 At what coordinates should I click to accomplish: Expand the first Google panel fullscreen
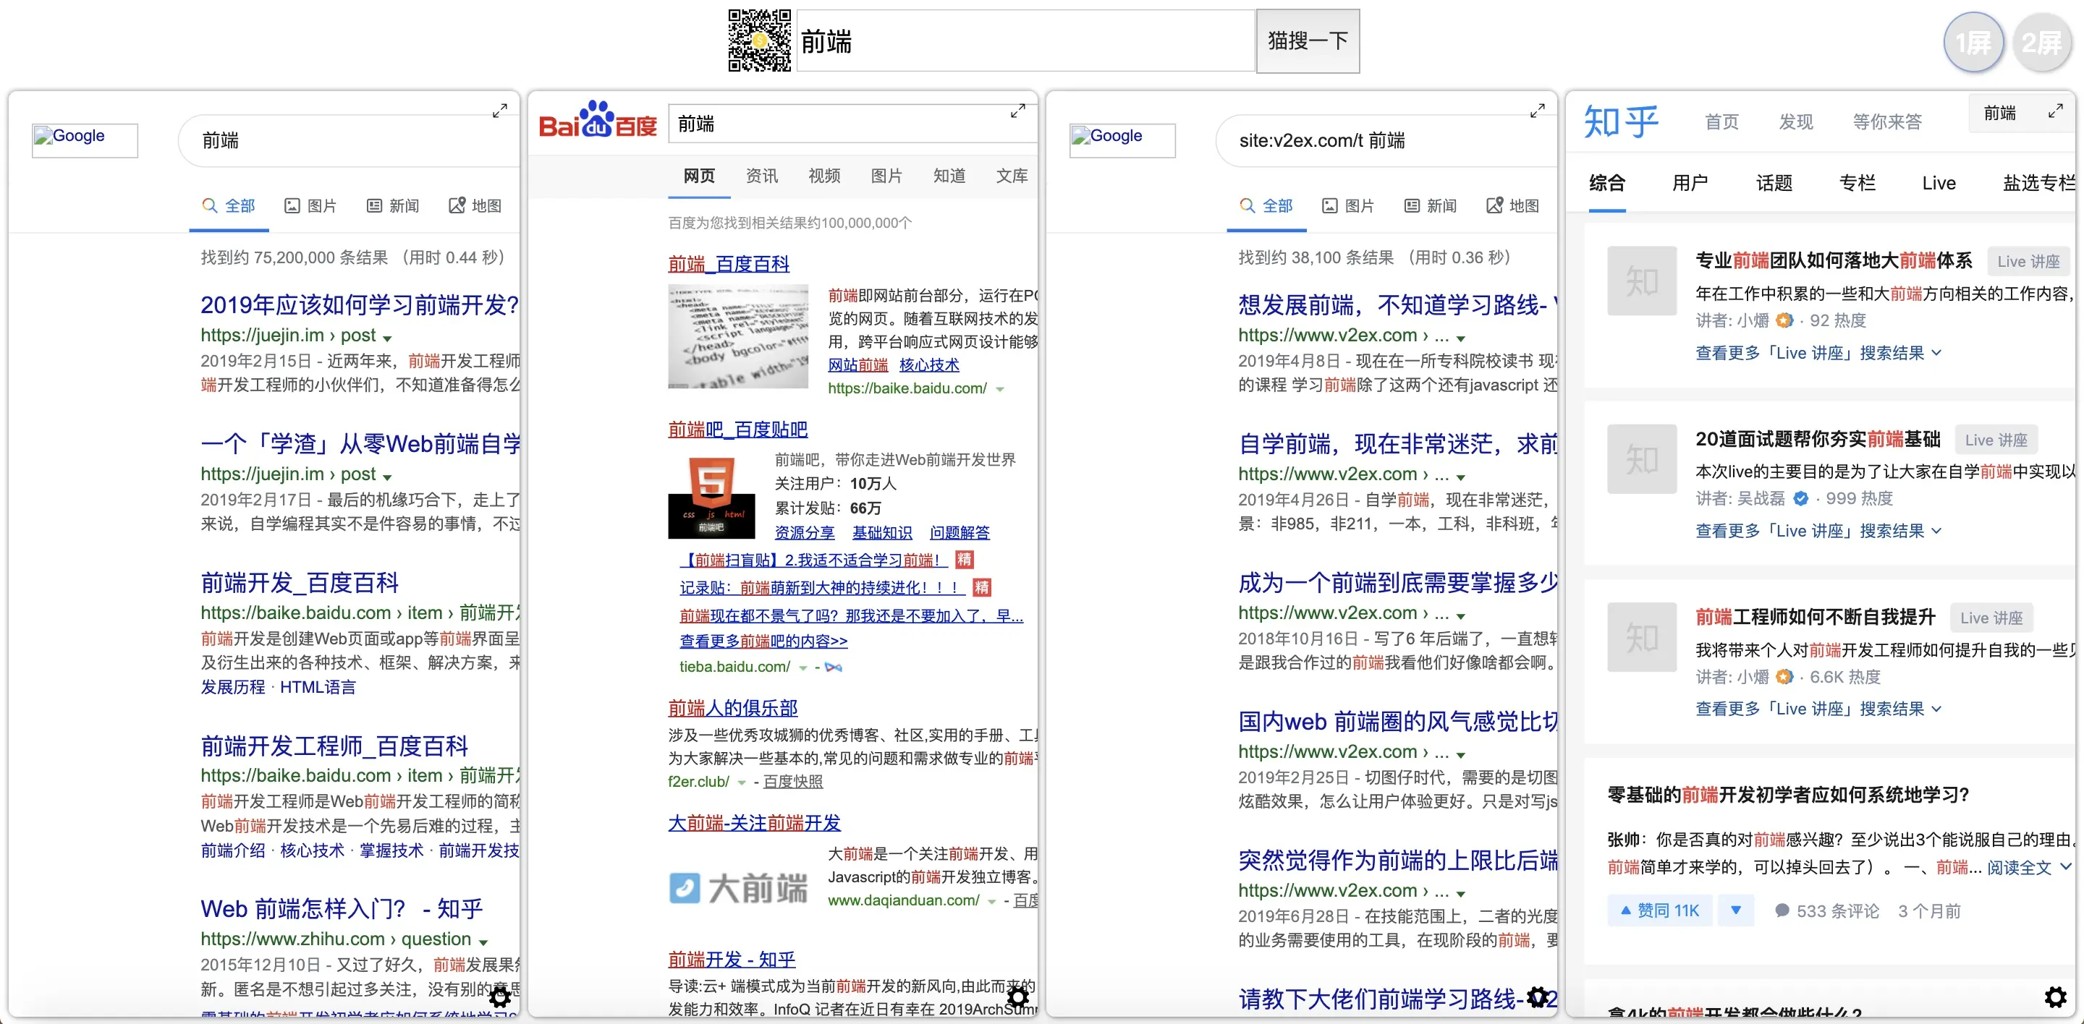pyautogui.click(x=500, y=111)
